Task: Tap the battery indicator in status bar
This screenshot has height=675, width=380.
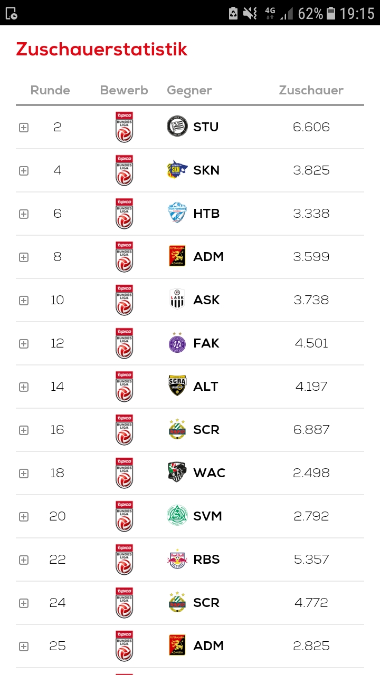Action: pos(331,13)
